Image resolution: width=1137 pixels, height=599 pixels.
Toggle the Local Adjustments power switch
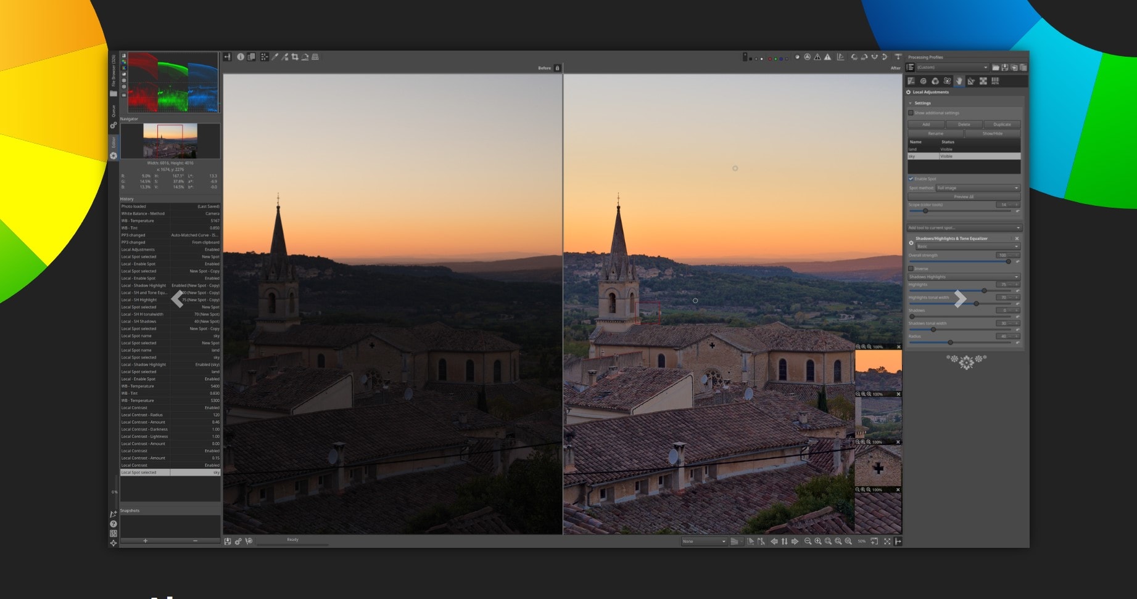click(908, 92)
